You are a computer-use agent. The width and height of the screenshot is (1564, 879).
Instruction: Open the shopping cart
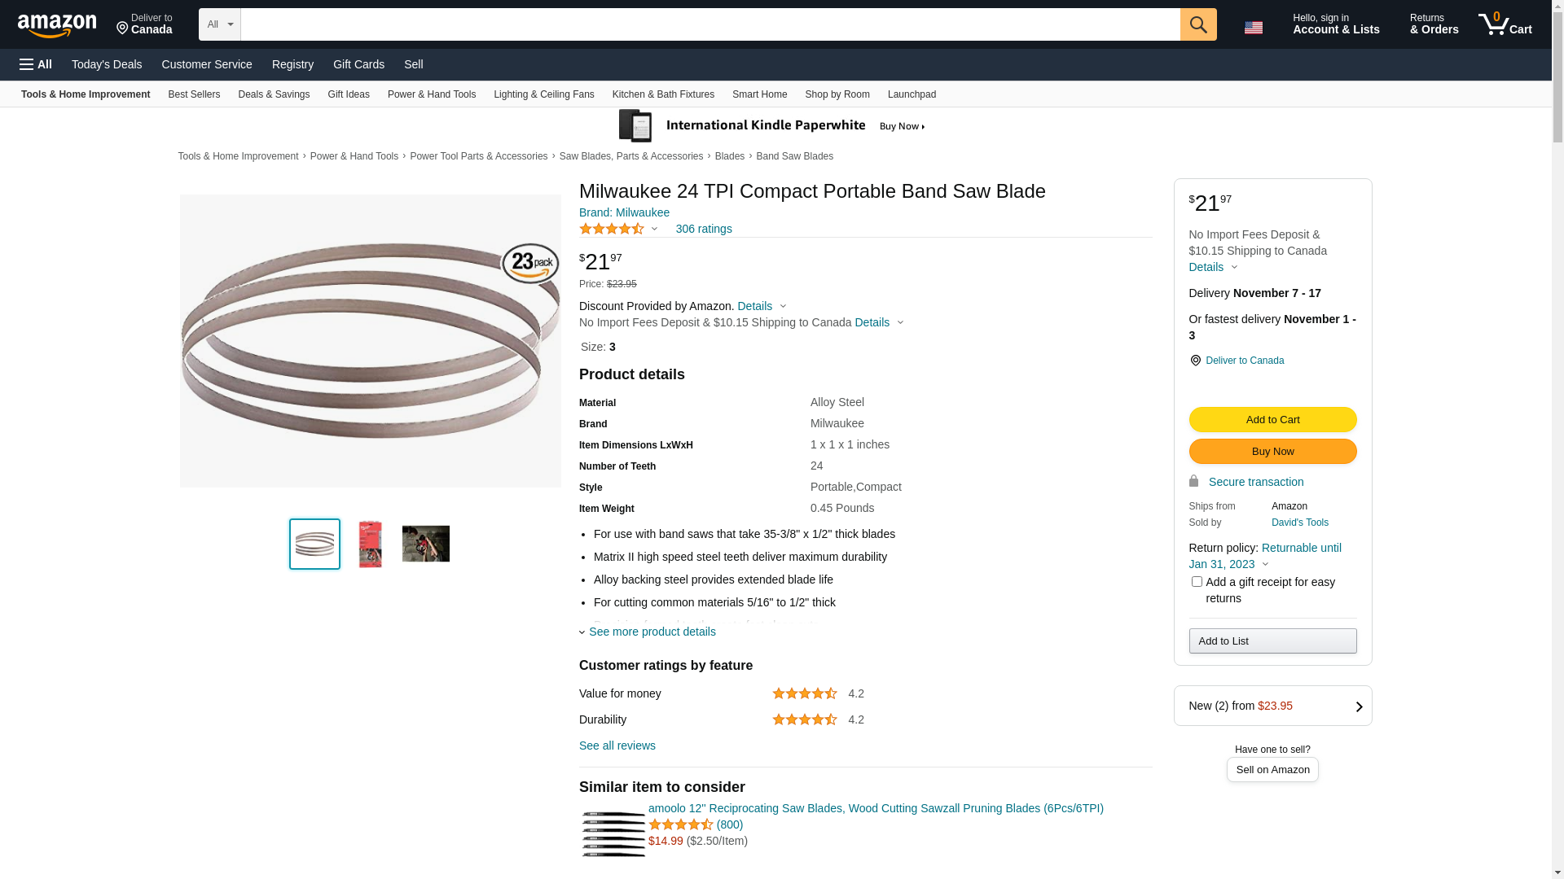[1505, 24]
